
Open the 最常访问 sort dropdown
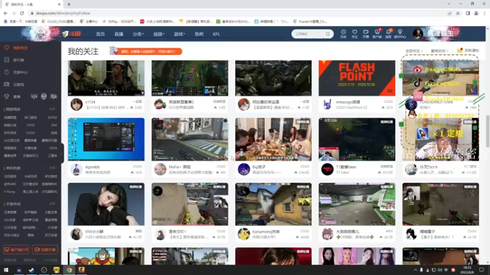439,51
